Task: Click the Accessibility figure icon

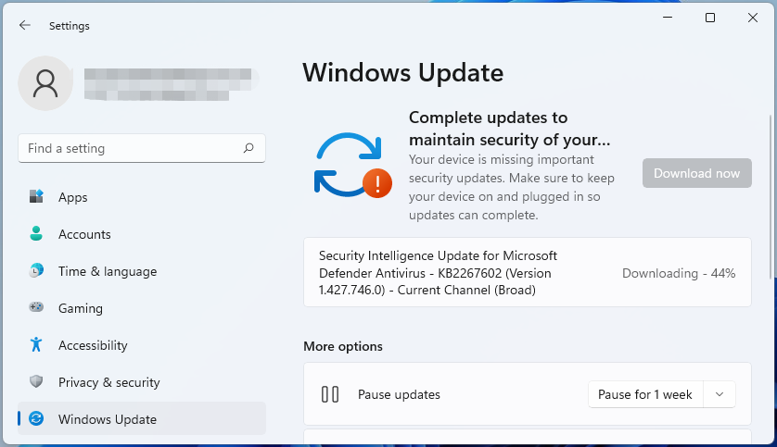Action: click(36, 345)
